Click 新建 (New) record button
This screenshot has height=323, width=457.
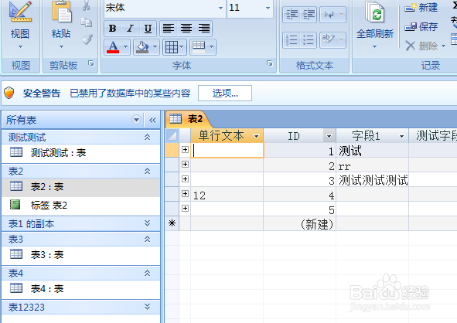click(x=421, y=8)
